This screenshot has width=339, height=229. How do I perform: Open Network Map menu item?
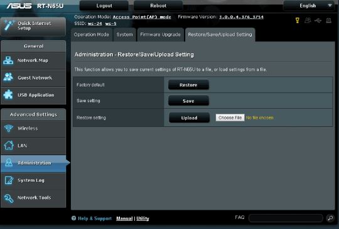pos(33,61)
